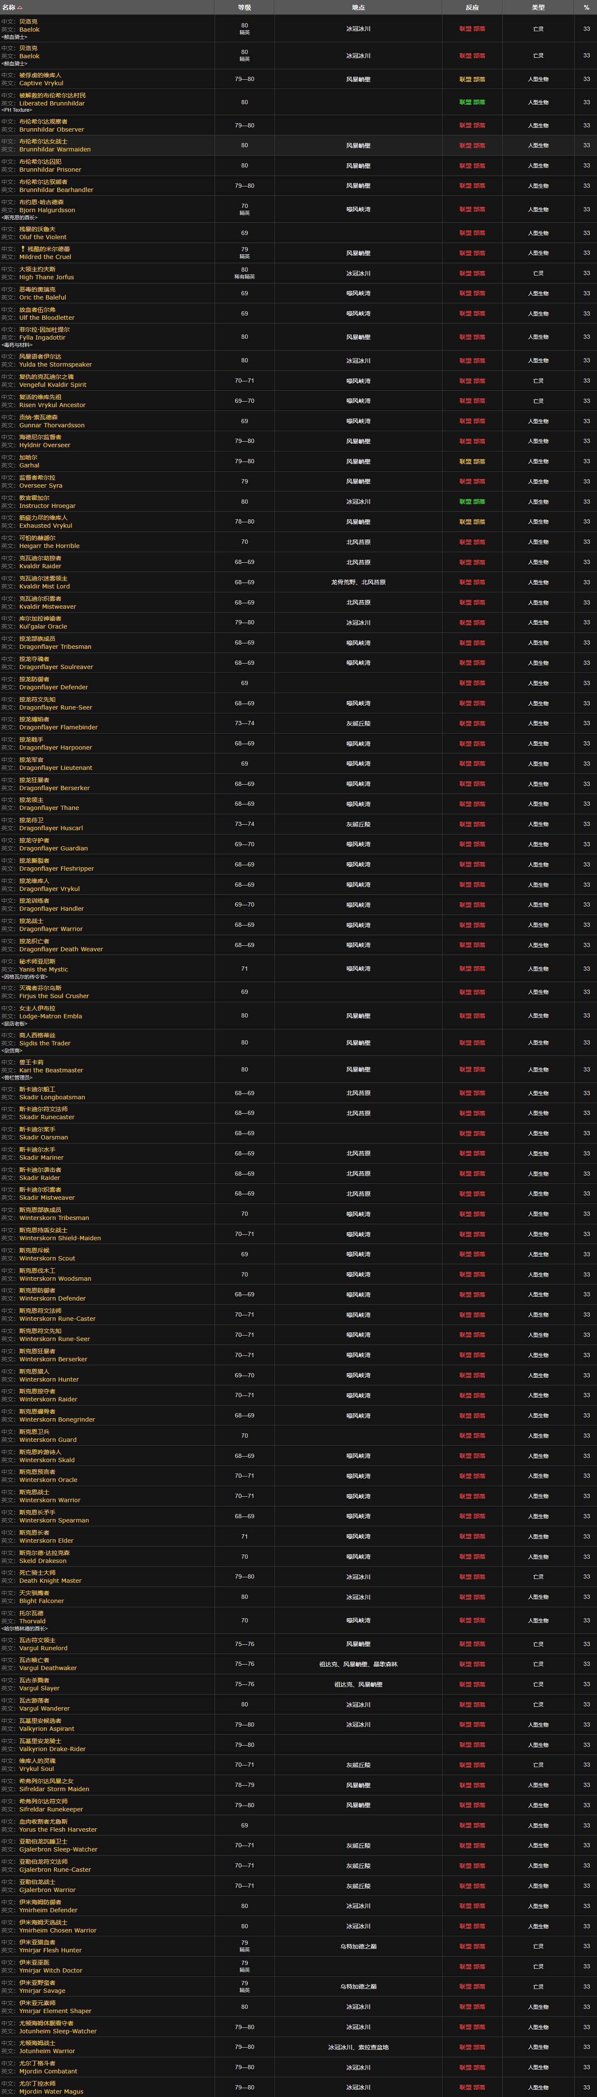Viewport: 597px width, 2097px height.
Task: Open the Captive Vrykul NPC link
Action: coord(40,83)
